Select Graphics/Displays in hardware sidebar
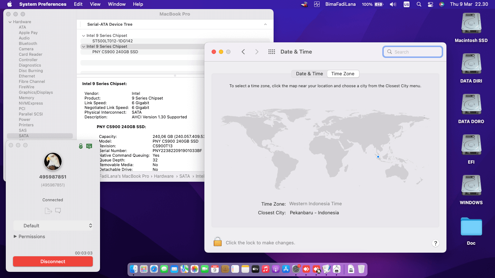Image resolution: width=495 pixels, height=278 pixels. click(x=36, y=92)
